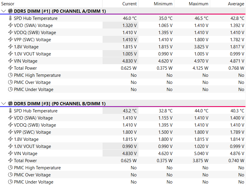Click the Maximum column header
The height and width of the screenshot is (185, 246).
(x=199, y=4)
